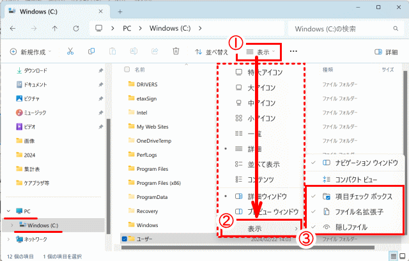The height and width of the screenshot is (261, 409).
Task: Open the three-dot See more menu
Action: click(x=293, y=51)
